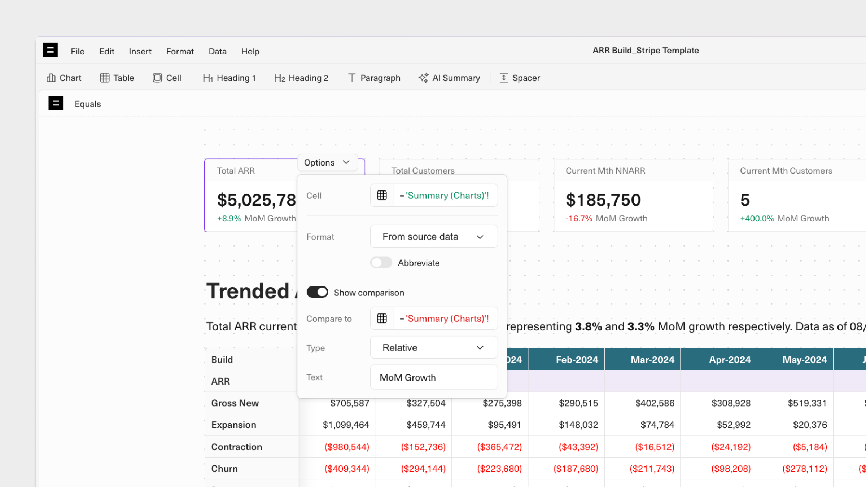Screen dimensions: 866x487
Task: Select the Current Mth NNARR card
Action: tap(633, 197)
